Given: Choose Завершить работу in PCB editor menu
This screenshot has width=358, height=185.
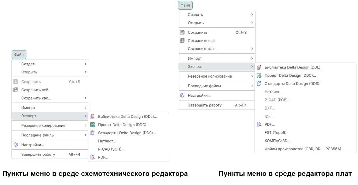Looking at the screenshot, I should coord(216,105).
